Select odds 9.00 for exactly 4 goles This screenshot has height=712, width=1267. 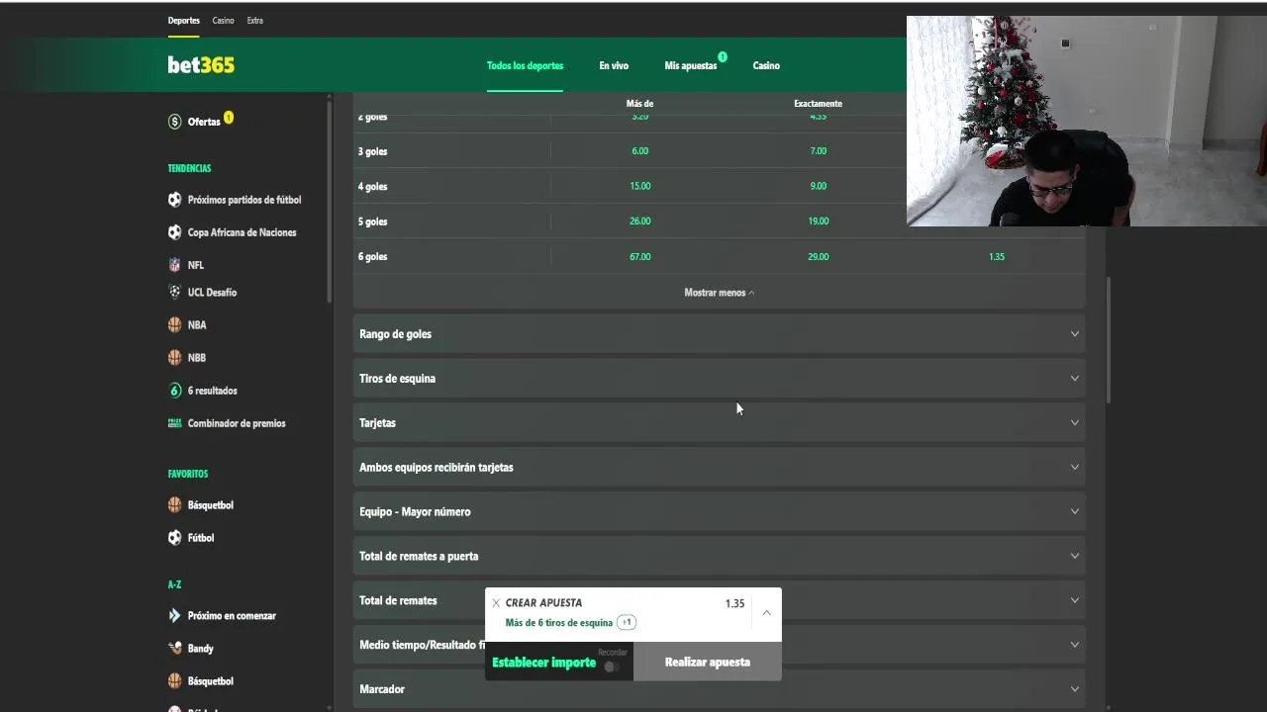click(x=818, y=186)
